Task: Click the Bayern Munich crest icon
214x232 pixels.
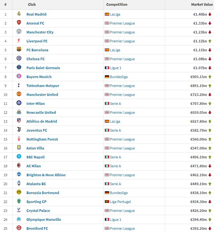Action: 19,76
